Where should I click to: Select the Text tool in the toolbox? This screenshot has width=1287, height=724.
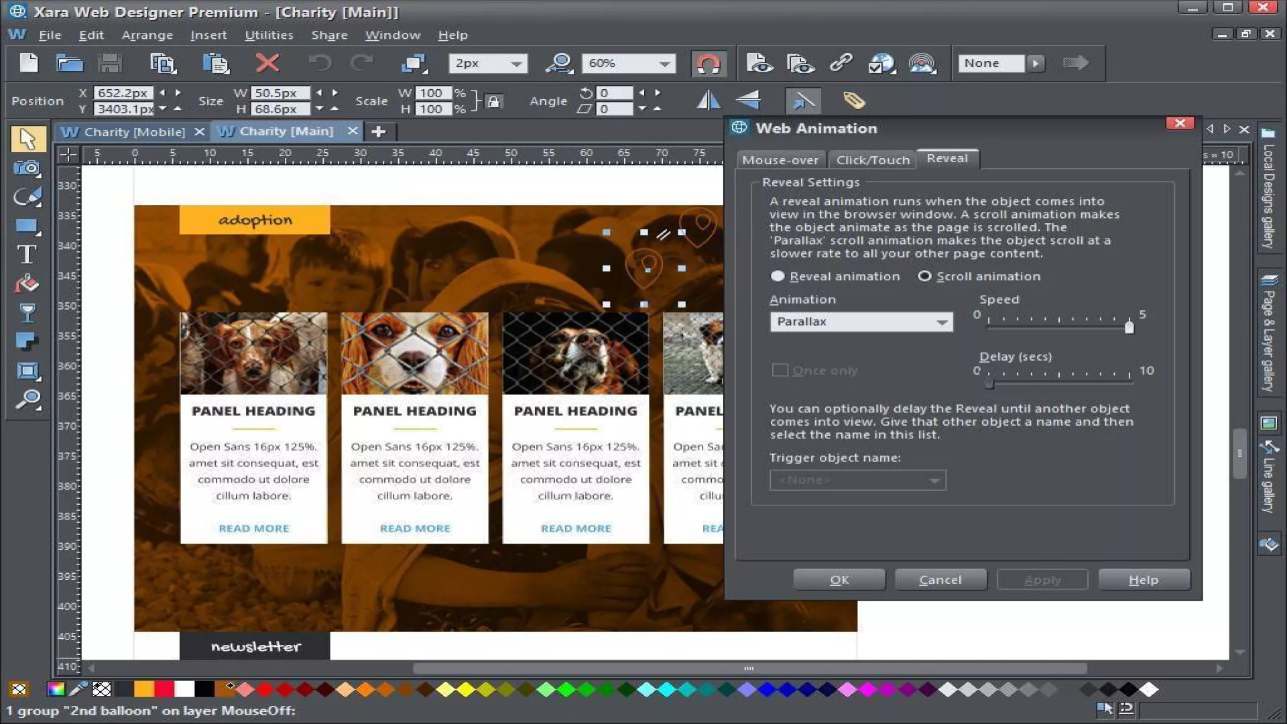click(x=27, y=255)
